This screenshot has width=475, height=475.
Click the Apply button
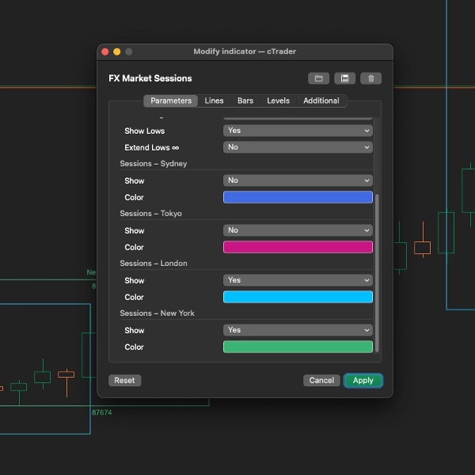(x=363, y=380)
